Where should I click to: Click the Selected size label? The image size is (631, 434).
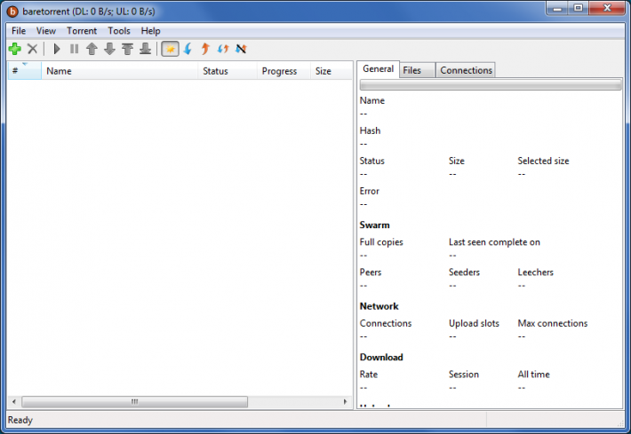click(x=543, y=161)
